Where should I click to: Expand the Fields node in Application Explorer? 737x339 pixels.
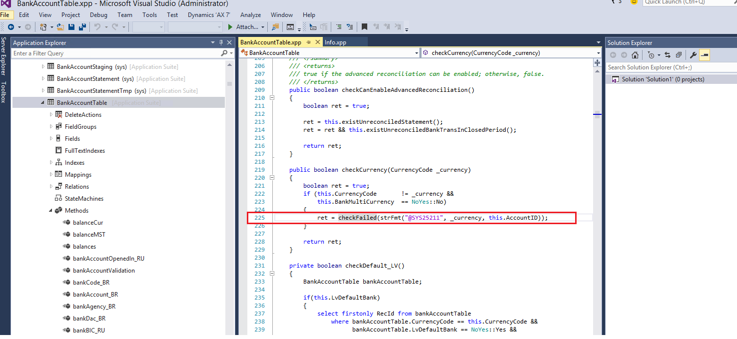[51, 138]
